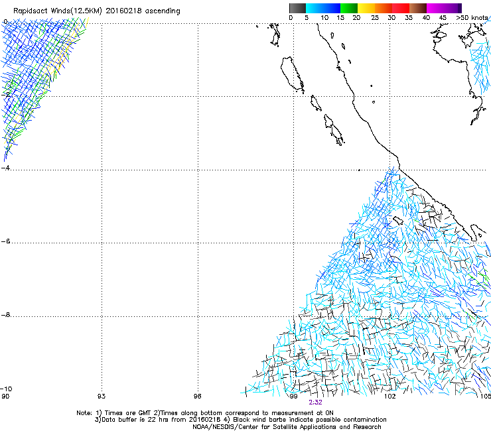Click the '35' label under the color scale
Viewport: 491px width, 431px height.
pyautogui.click(x=409, y=18)
